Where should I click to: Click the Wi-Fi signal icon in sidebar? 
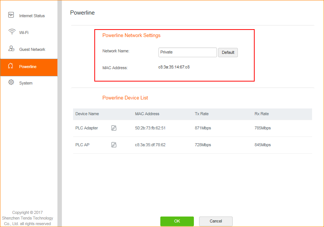[12, 32]
